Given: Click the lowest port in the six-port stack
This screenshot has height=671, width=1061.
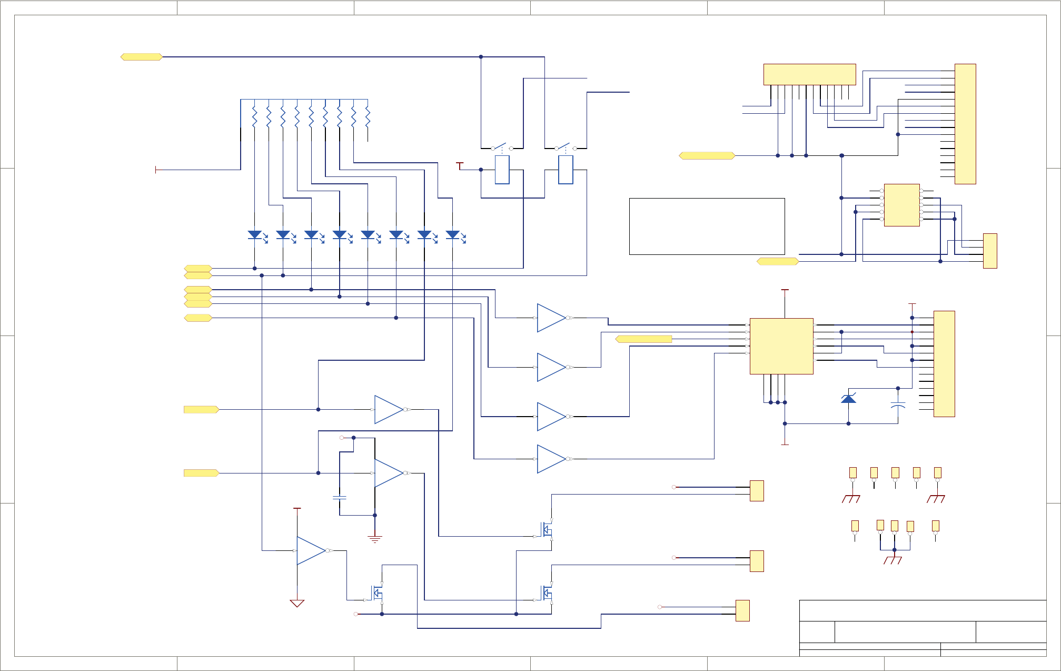Looking at the screenshot, I should 198,318.
